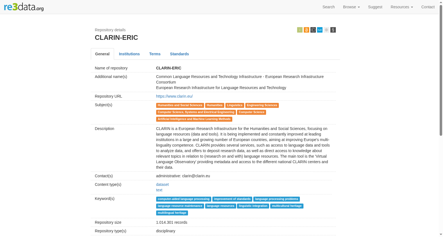
Task: Click the orange open access padlock icon
Action: (x=307, y=30)
